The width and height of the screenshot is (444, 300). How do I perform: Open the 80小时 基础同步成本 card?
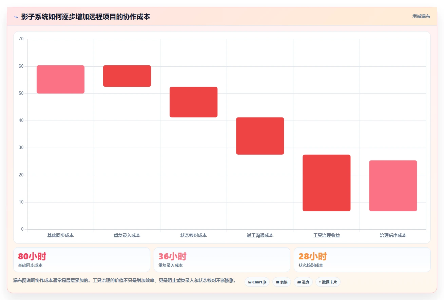[x=82, y=260]
